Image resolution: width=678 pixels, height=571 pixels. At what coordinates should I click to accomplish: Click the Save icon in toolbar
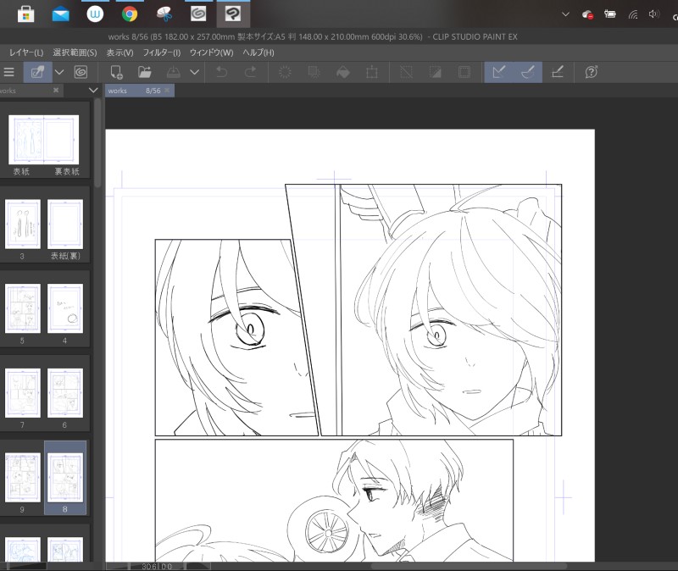tap(174, 72)
